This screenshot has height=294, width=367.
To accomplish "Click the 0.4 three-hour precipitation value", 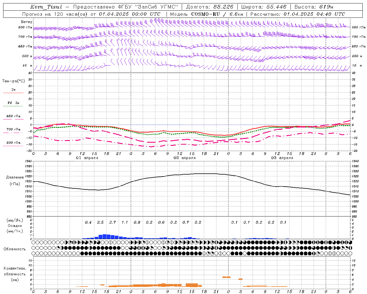I will coord(88,222).
